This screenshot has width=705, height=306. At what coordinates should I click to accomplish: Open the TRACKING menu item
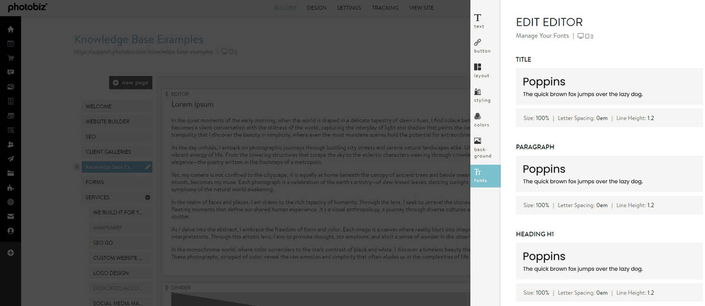click(385, 8)
